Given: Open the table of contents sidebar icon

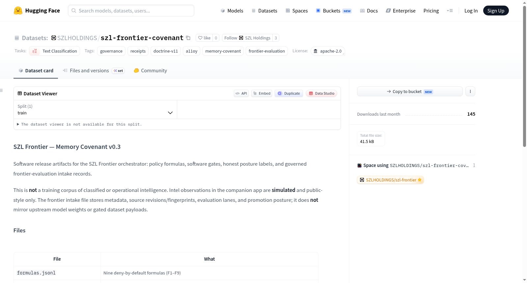Looking at the screenshot, I should pos(2,90).
